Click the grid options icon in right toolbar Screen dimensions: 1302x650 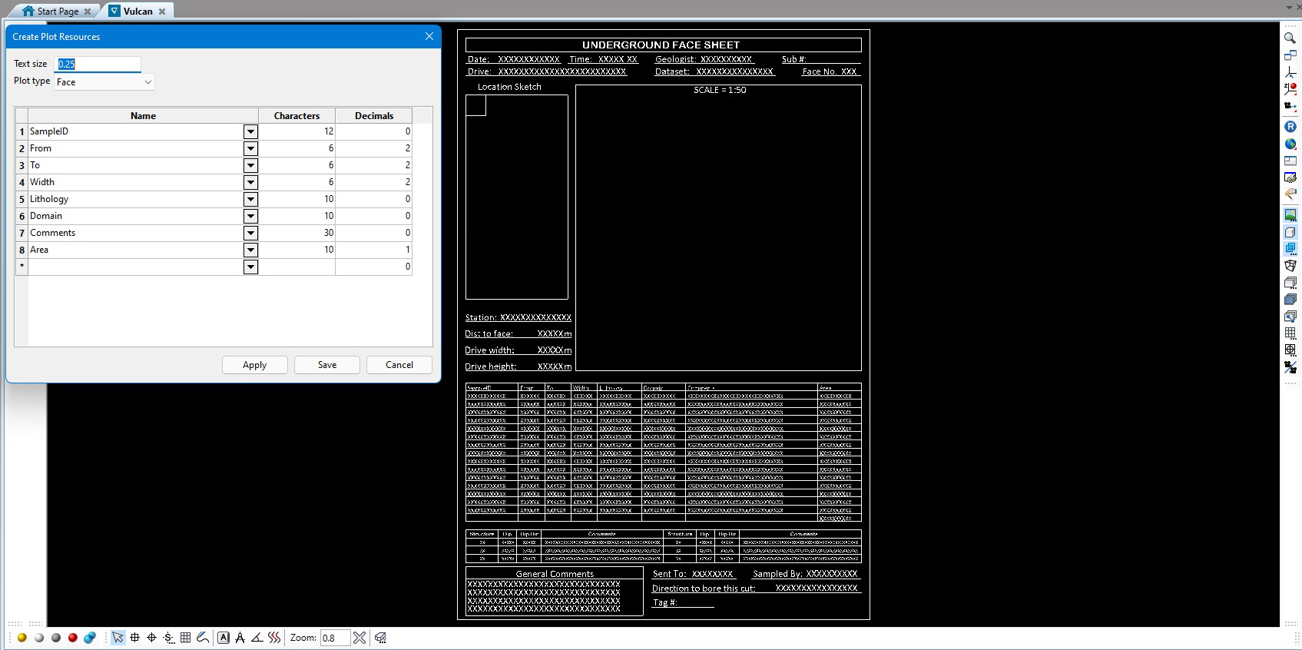[x=1290, y=333]
